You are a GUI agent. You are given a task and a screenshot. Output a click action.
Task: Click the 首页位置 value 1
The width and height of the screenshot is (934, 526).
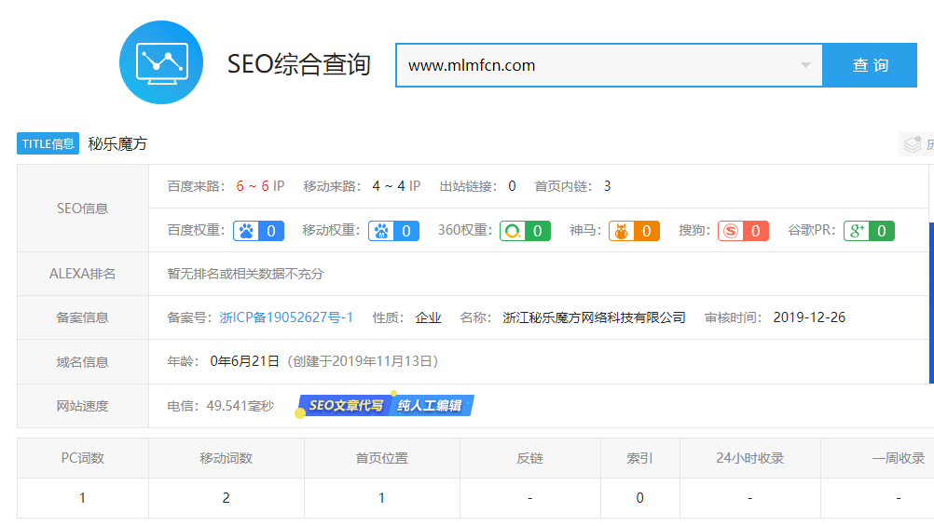point(381,498)
